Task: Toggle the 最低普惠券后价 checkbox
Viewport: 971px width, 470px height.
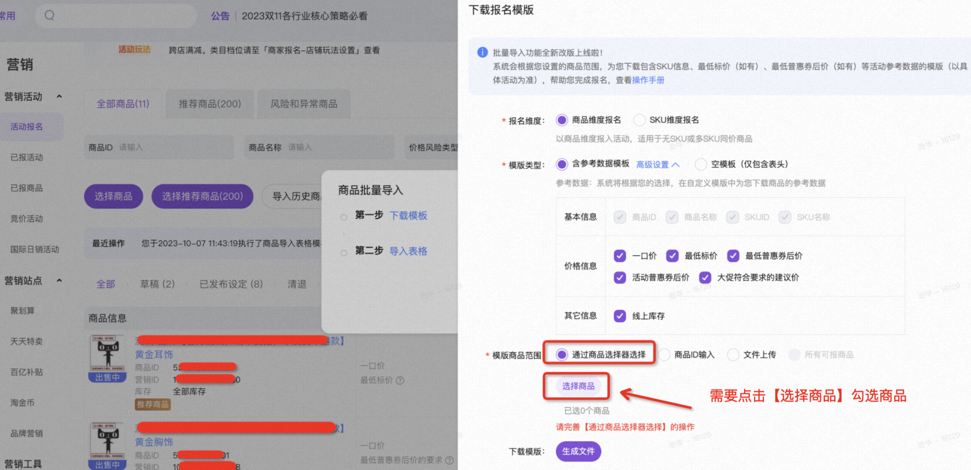Action: click(x=733, y=256)
